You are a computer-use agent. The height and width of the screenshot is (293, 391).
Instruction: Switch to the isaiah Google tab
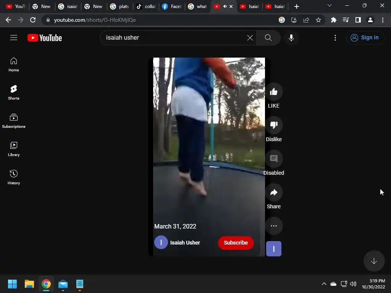[x=68, y=6]
